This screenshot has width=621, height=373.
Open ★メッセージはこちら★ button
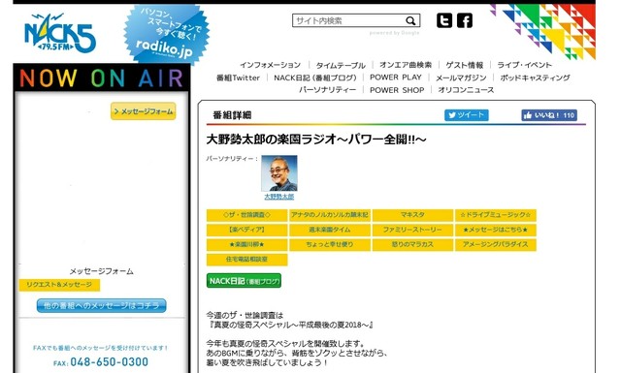(496, 230)
